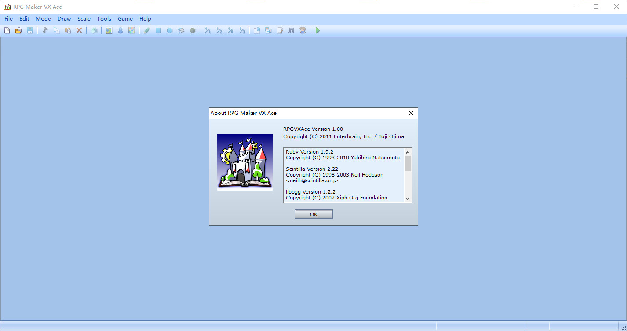The width and height of the screenshot is (627, 331).
Task: Close the About RPG Maker VX Ace dialog
Action: coord(411,113)
